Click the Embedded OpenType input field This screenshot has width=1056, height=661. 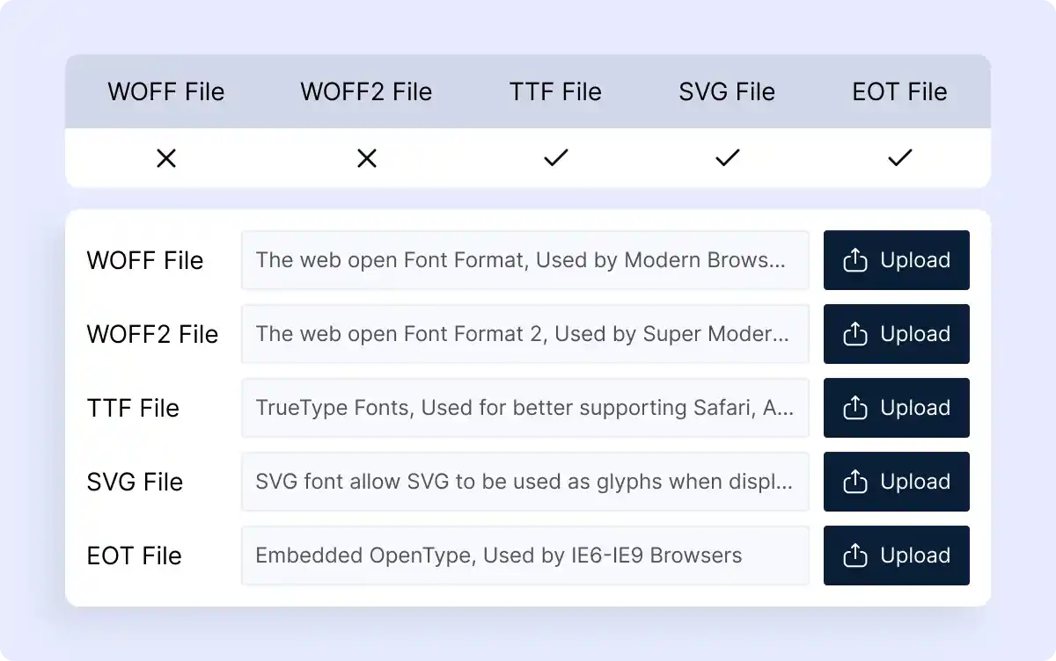[x=524, y=556]
